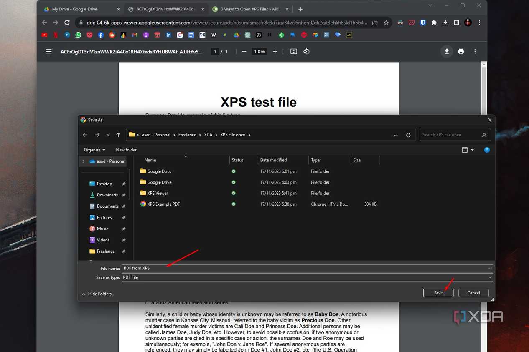The image size is (529, 352).
Task: Click the fit to page icon
Action: (x=294, y=51)
